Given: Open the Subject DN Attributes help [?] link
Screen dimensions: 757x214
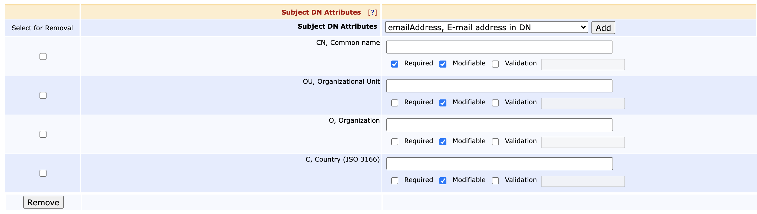Looking at the screenshot, I should (x=372, y=12).
